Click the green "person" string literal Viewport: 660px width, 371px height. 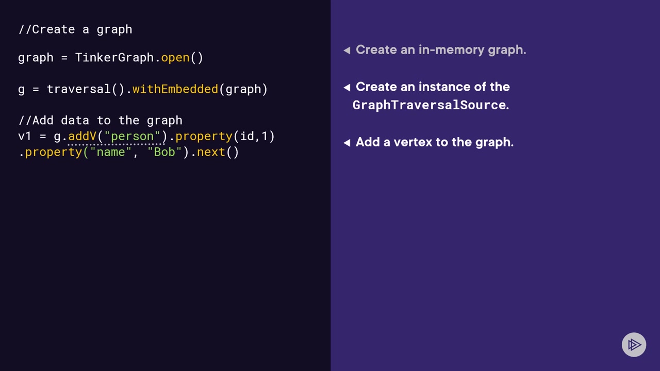[x=133, y=137]
